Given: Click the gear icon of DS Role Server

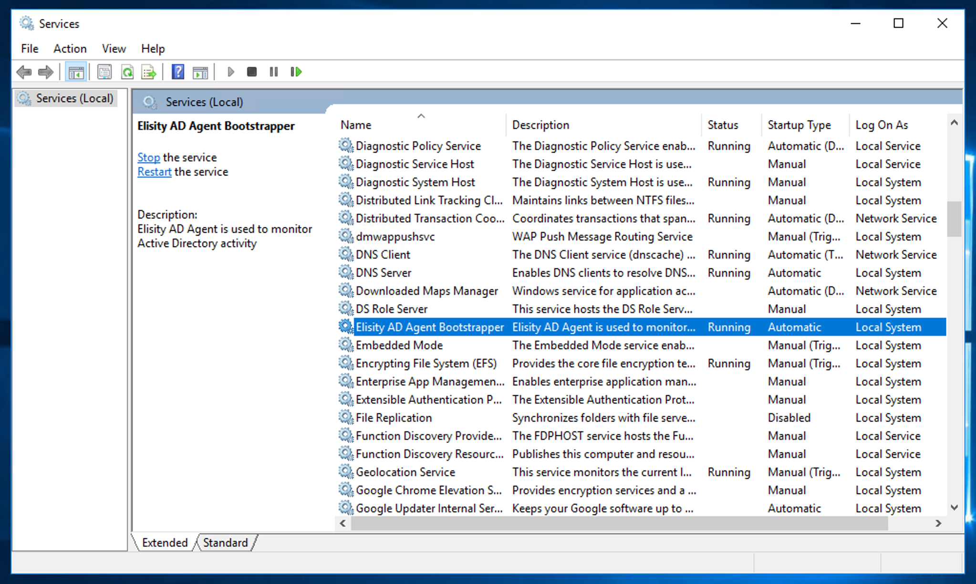Looking at the screenshot, I should (x=346, y=309).
